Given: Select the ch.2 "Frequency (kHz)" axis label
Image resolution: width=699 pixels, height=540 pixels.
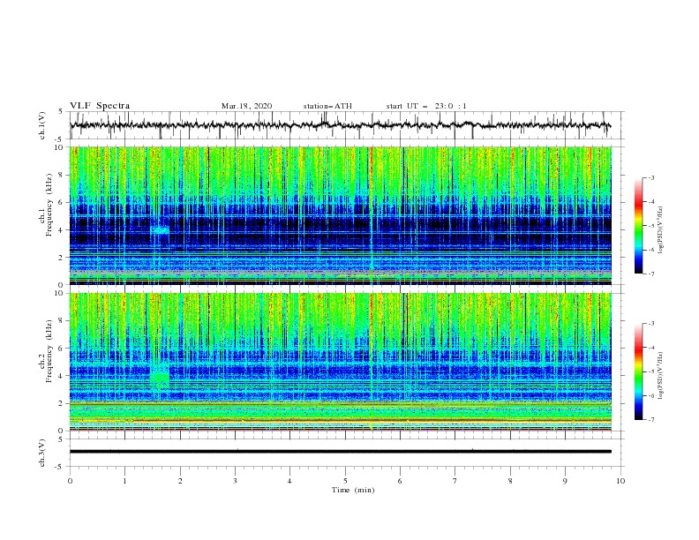Looking at the screenshot, I should 49,350.
